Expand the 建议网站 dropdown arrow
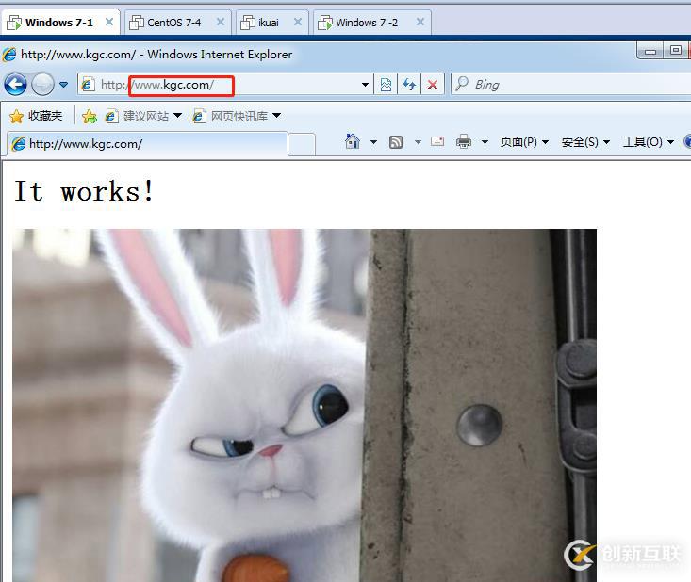The image size is (691, 582). point(177,115)
